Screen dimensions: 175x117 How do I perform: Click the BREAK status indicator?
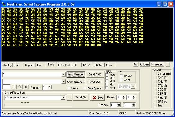[x=155, y=101]
